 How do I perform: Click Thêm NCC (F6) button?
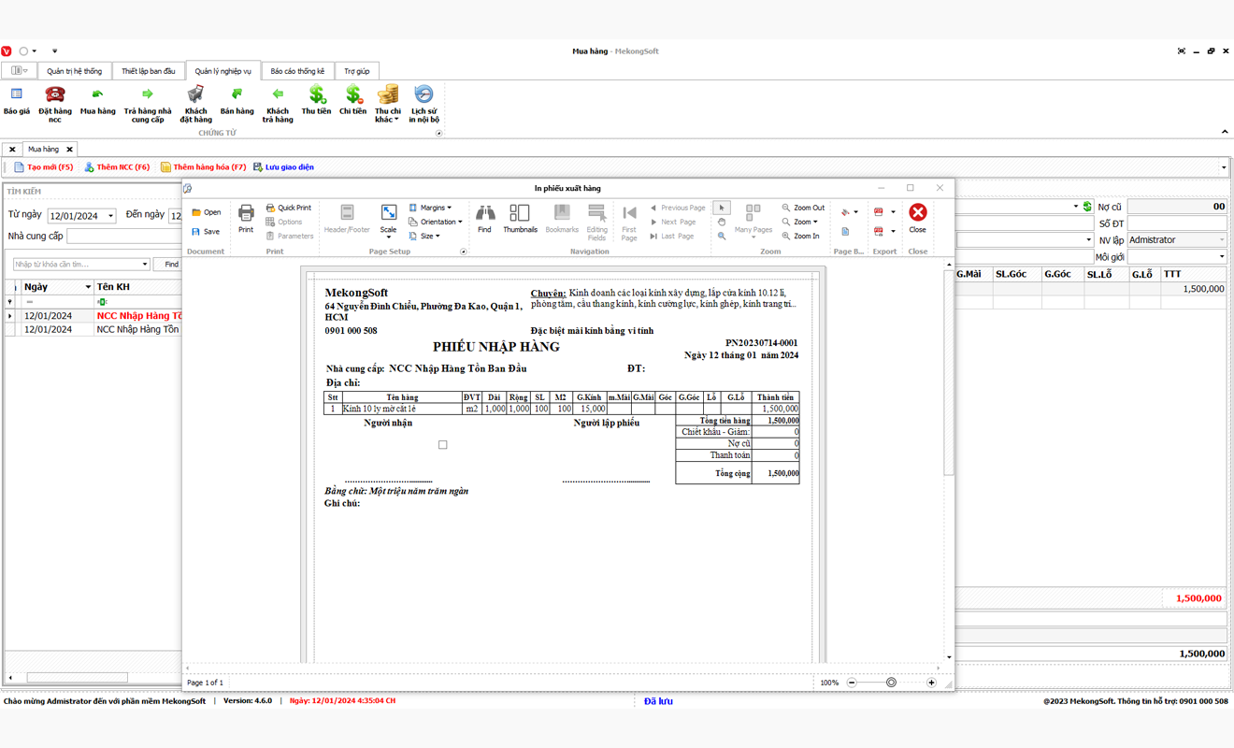point(117,167)
